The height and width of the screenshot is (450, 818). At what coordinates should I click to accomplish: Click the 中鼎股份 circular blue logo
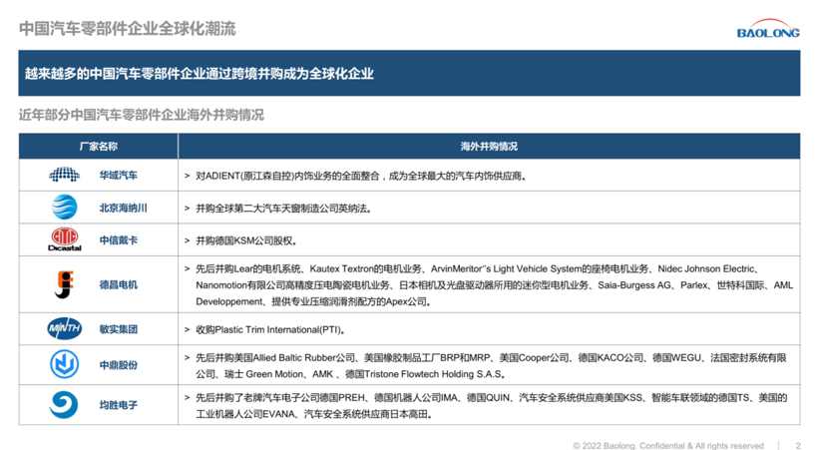64,364
